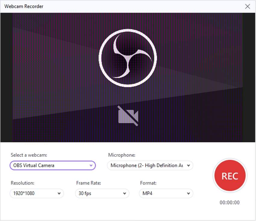The height and width of the screenshot is (221, 256).
Task: Click the "Frame Rate:" label
Action: click(89, 183)
